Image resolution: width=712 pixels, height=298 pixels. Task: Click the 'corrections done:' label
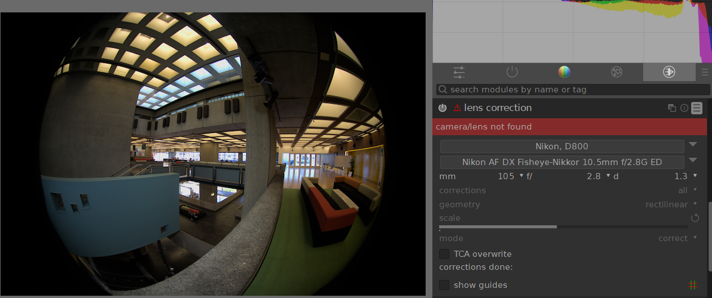pos(476,267)
